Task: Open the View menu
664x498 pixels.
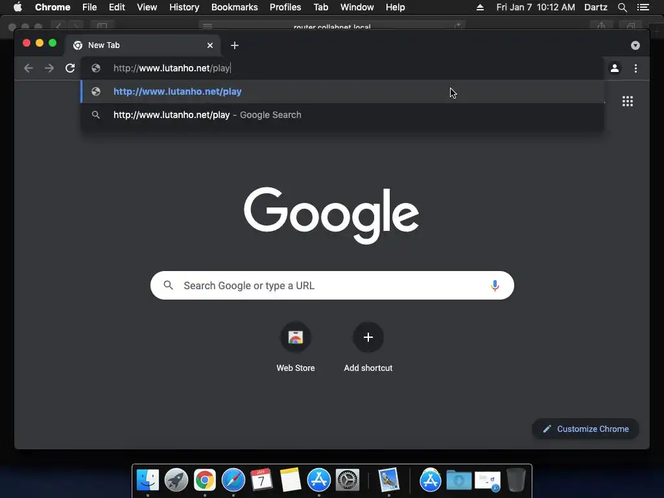Action: click(147, 7)
